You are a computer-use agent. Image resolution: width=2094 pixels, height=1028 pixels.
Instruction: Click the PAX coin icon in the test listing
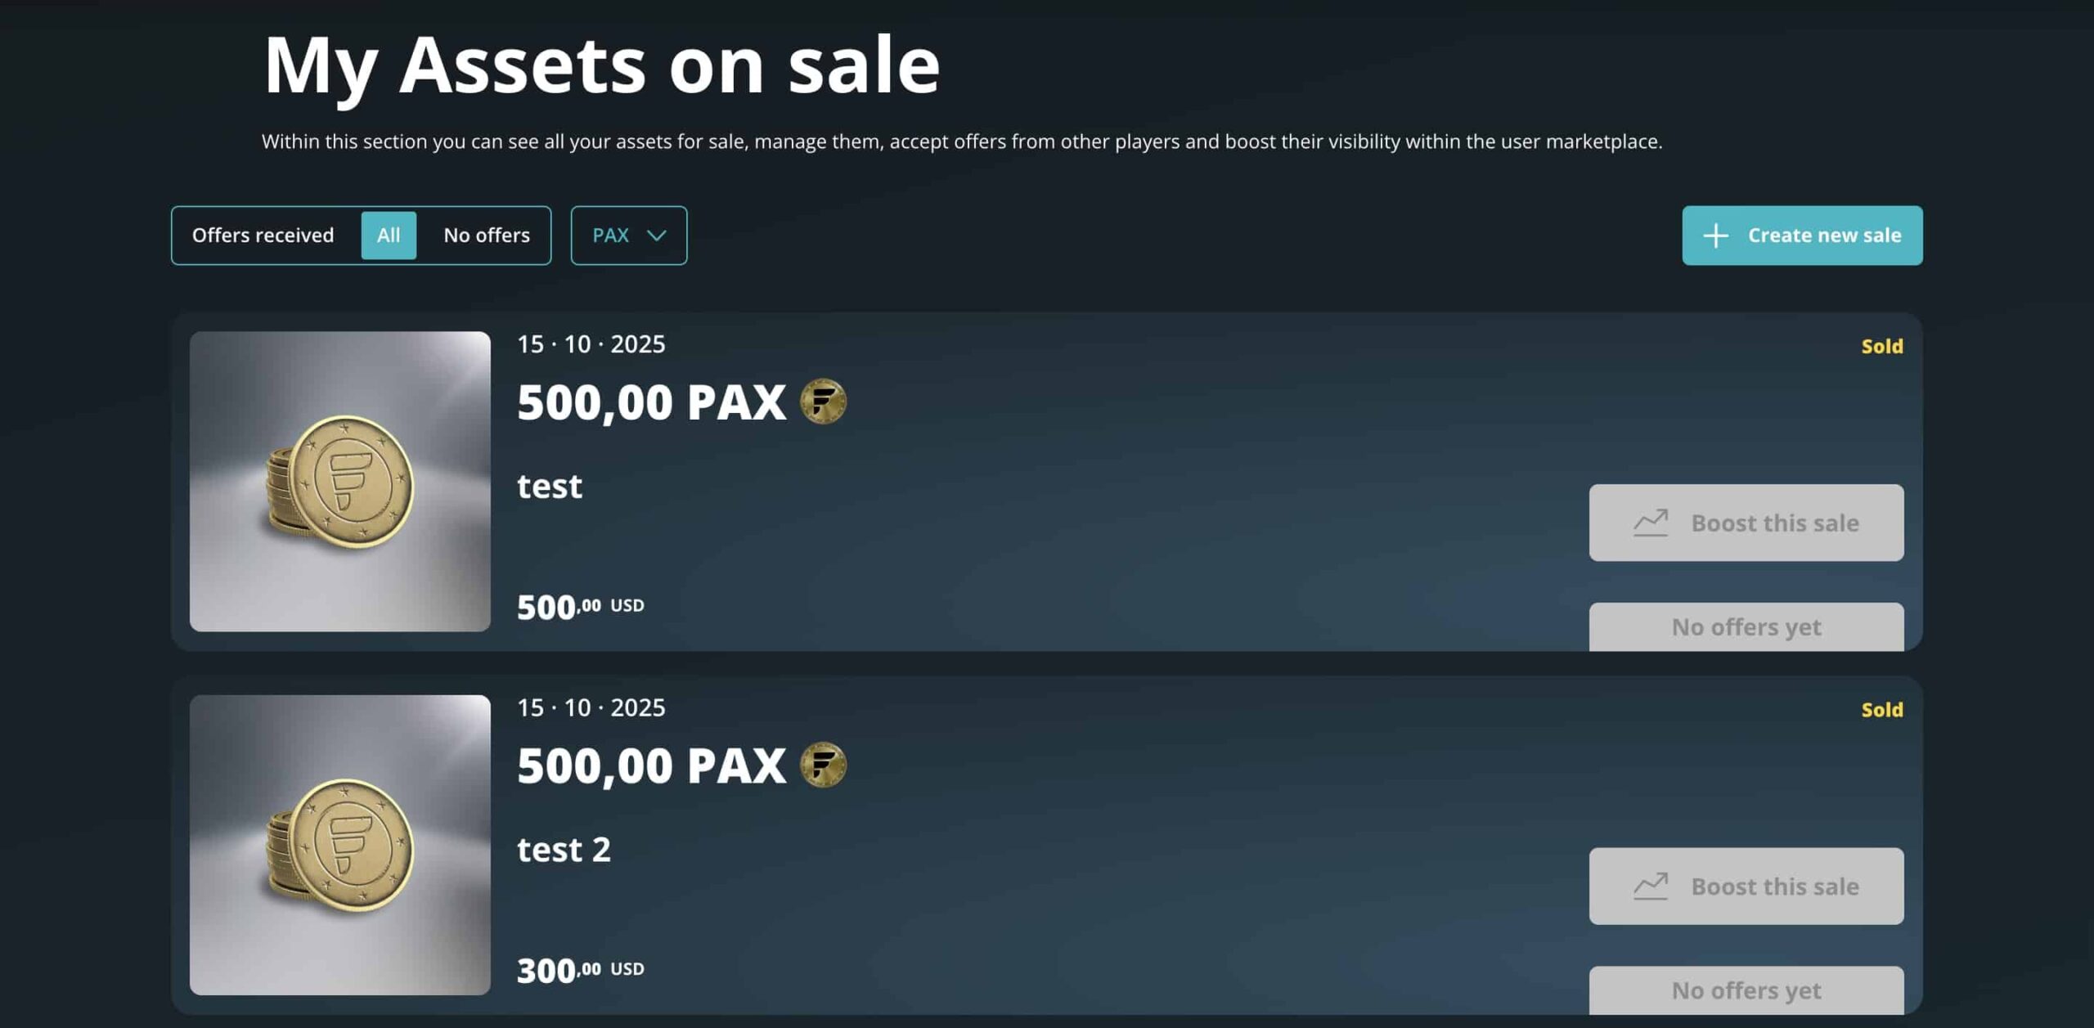coord(823,402)
